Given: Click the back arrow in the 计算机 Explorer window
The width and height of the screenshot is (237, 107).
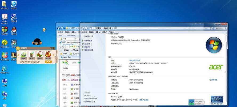Looking at the screenshot, I should [59, 28].
